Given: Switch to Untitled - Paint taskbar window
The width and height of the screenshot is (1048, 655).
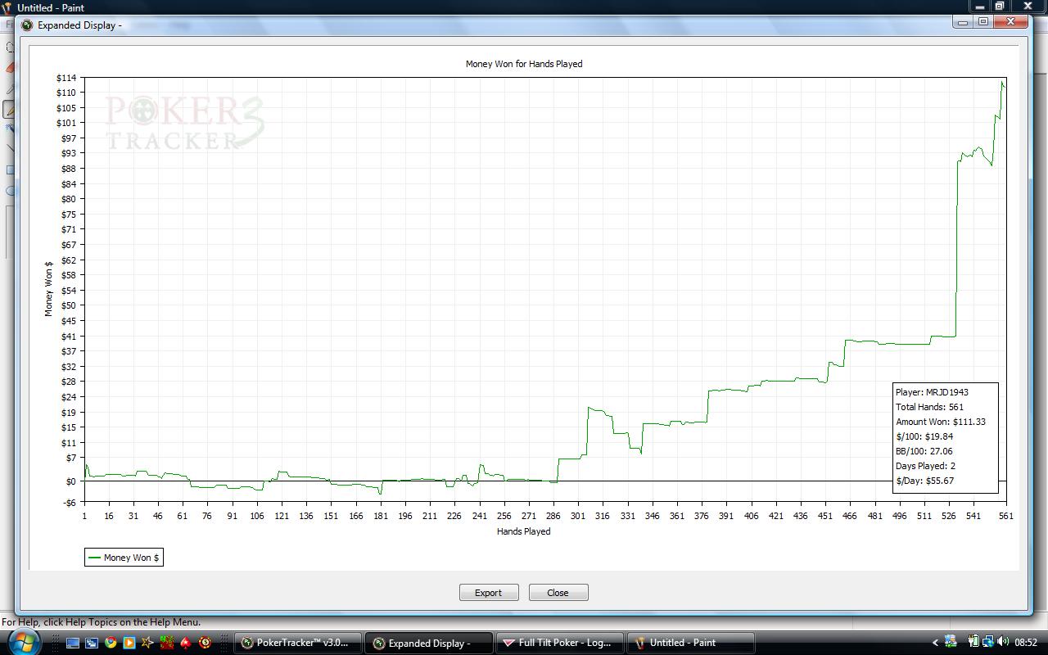Looking at the screenshot, I should 690,643.
